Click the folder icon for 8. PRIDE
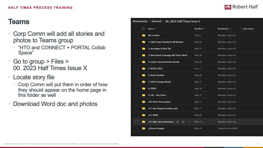This screenshot has width=263, height=148. pos(144,88)
